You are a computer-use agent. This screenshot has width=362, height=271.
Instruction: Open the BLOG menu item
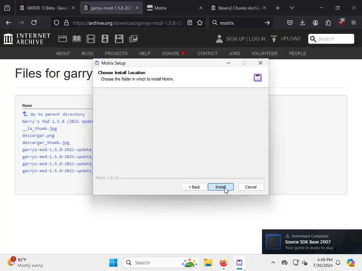tap(87, 54)
